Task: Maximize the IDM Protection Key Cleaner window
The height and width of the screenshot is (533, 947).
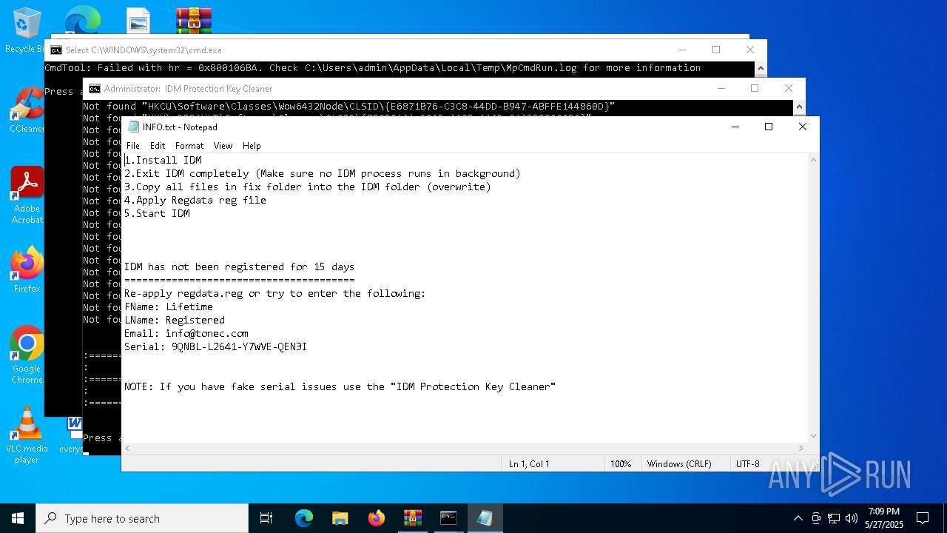Action: (x=755, y=88)
